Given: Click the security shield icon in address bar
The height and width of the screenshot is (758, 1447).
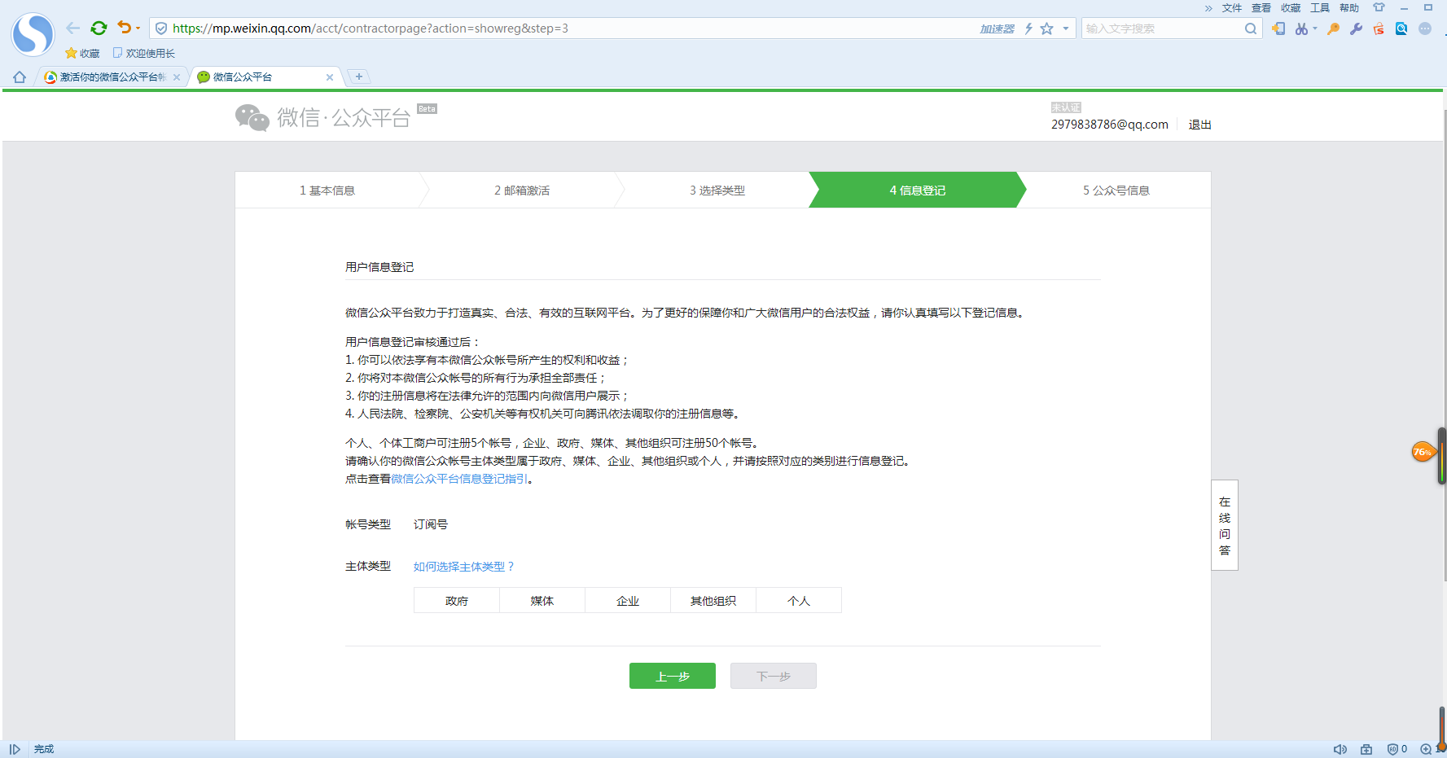Looking at the screenshot, I should click(161, 28).
